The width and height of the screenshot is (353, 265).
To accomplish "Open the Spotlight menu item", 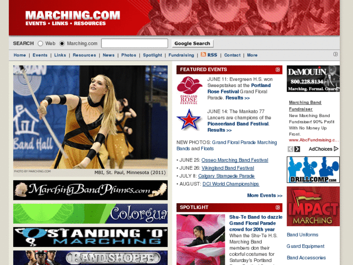I will click(x=152, y=55).
